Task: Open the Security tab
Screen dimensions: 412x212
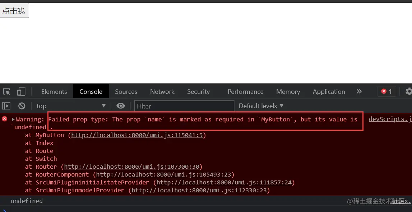Action: click(x=198, y=91)
